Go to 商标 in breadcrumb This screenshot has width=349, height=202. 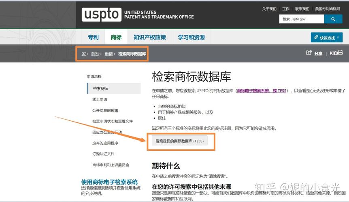pos(95,54)
